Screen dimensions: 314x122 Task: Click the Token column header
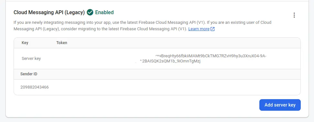coord(62,43)
